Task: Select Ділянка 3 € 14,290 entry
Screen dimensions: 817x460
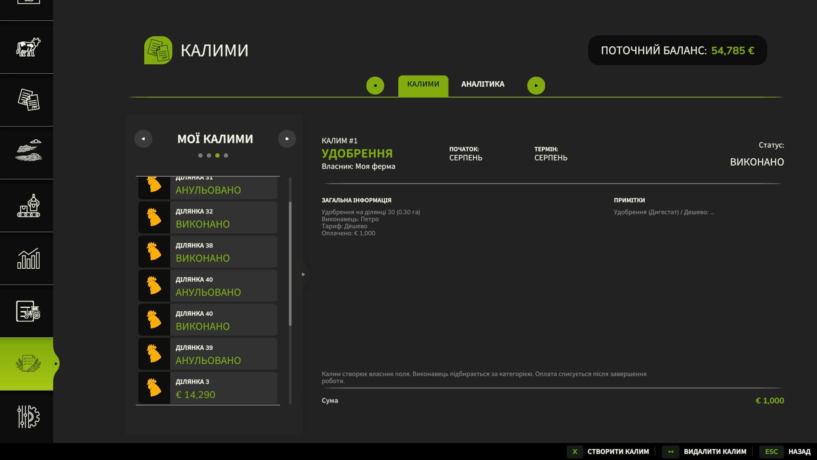Action: pyautogui.click(x=208, y=388)
